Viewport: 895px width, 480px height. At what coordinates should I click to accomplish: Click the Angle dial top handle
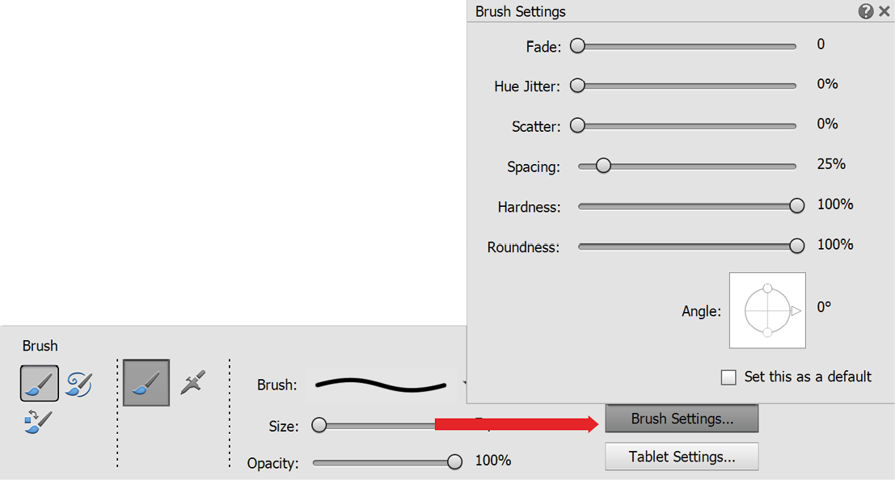tap(768, 288)
